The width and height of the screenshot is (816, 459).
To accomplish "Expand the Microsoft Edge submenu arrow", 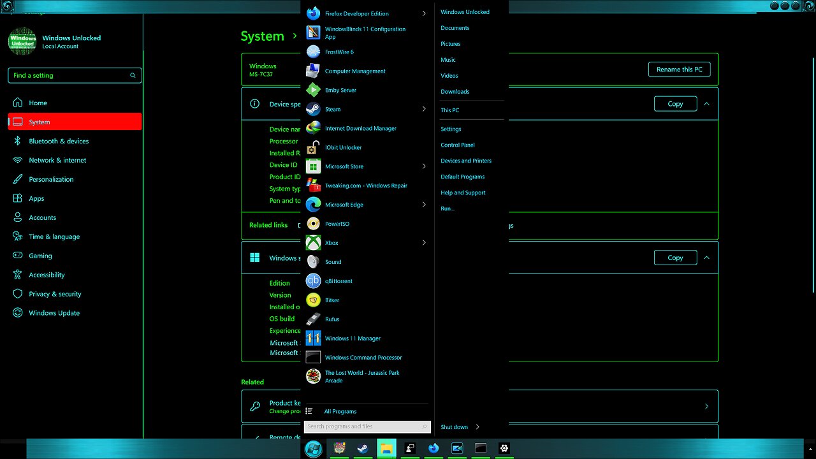I will pos(424,205).
